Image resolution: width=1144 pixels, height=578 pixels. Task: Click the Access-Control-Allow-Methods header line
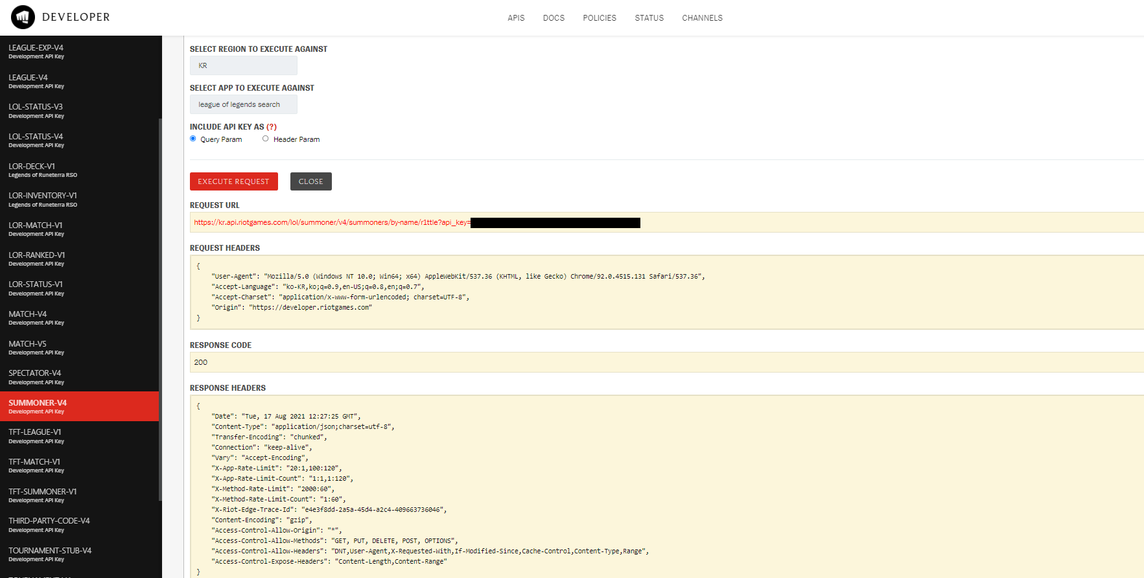pyautogui.click(x=334, y=540)
